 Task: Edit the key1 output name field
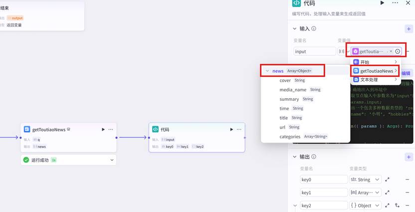(324, 193)
